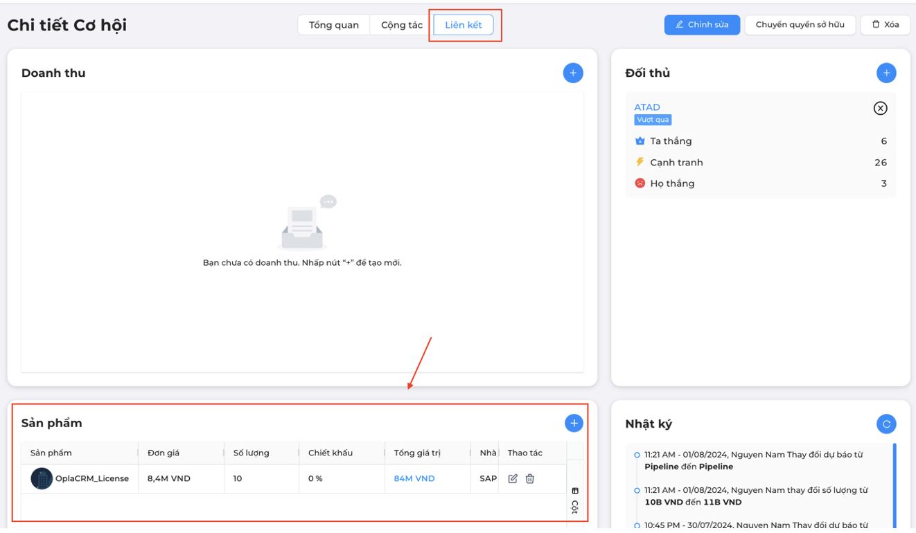This screenshot has height=533, width=916.
Task: Click the Nhật ký scrollbar
Action: coord(894,485)
